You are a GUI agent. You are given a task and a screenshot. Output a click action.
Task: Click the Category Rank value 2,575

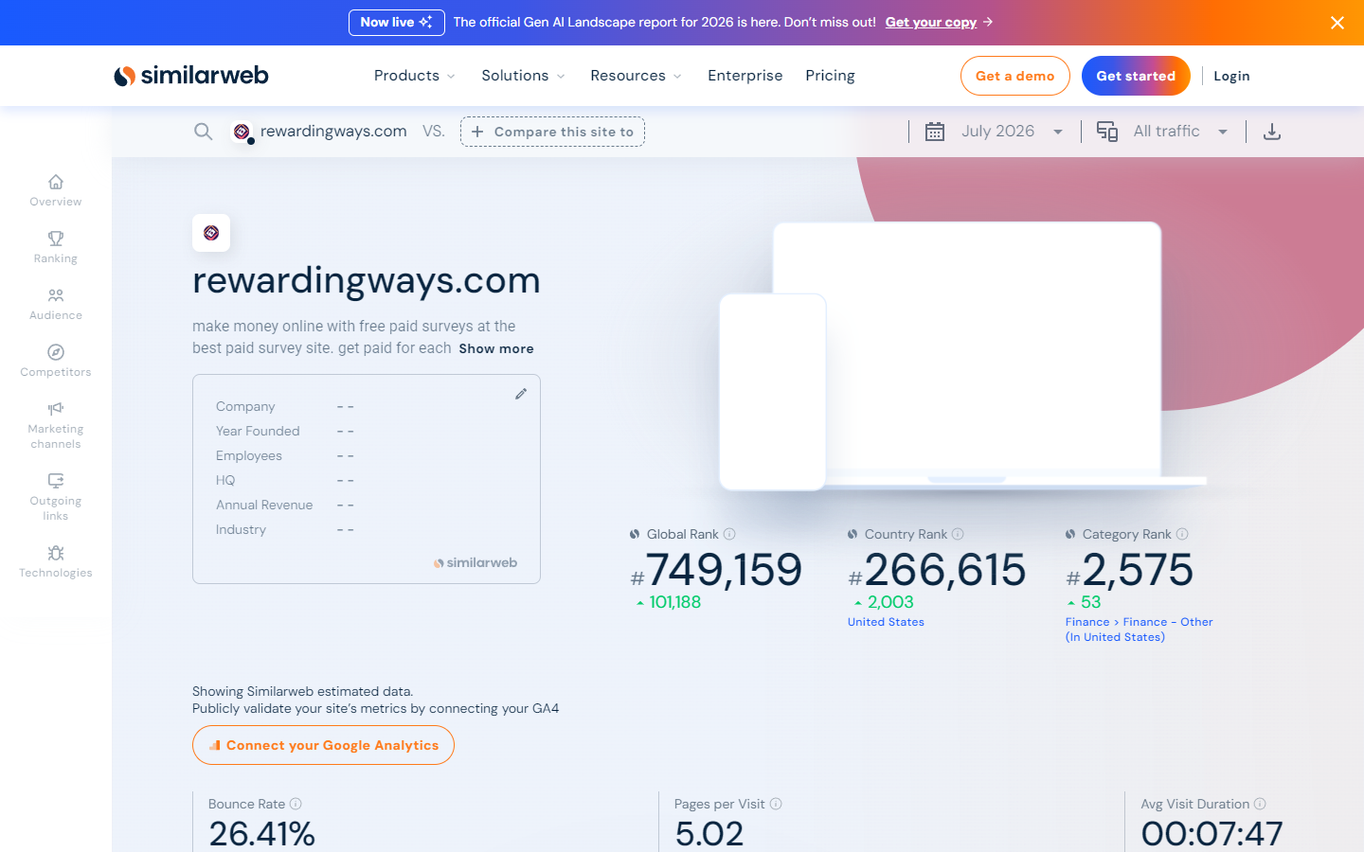coord(1138,570)
